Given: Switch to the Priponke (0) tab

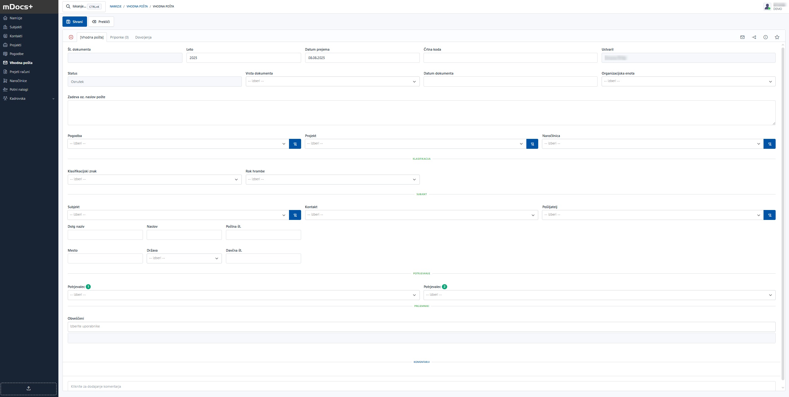Looking at the screenshot, I should (x=119, y=37).
